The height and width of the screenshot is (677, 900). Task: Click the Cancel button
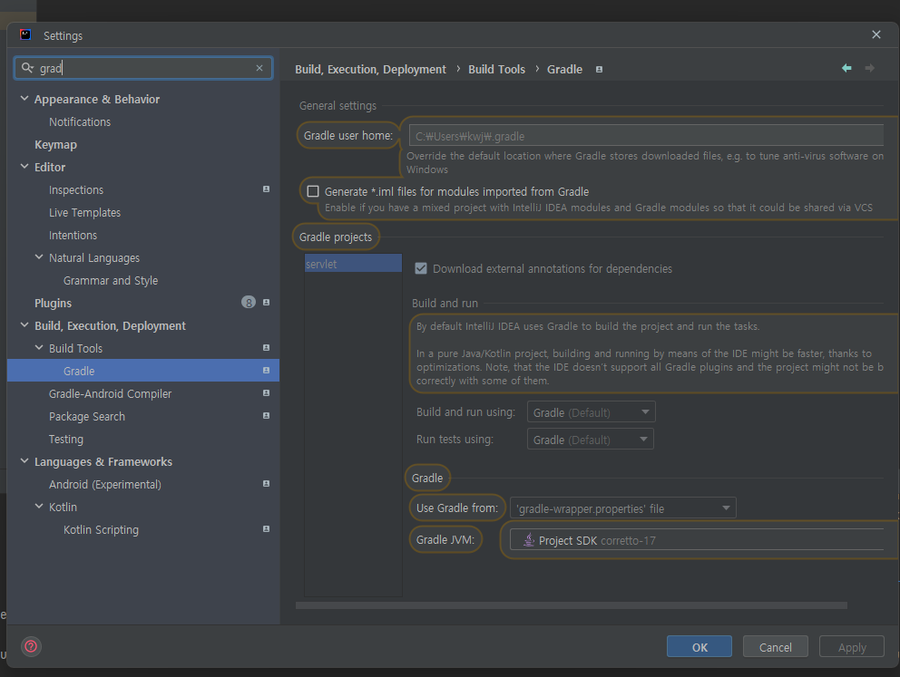tap(776, 646)
